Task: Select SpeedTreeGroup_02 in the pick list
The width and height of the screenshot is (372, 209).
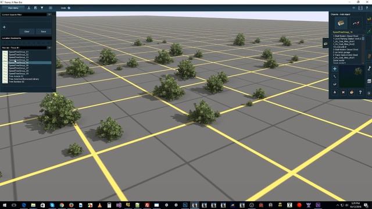Action: [x=19, y=55]
